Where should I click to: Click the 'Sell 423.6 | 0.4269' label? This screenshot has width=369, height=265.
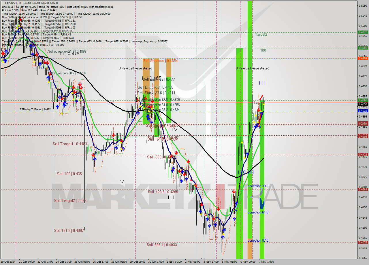(x=163, y=192)
